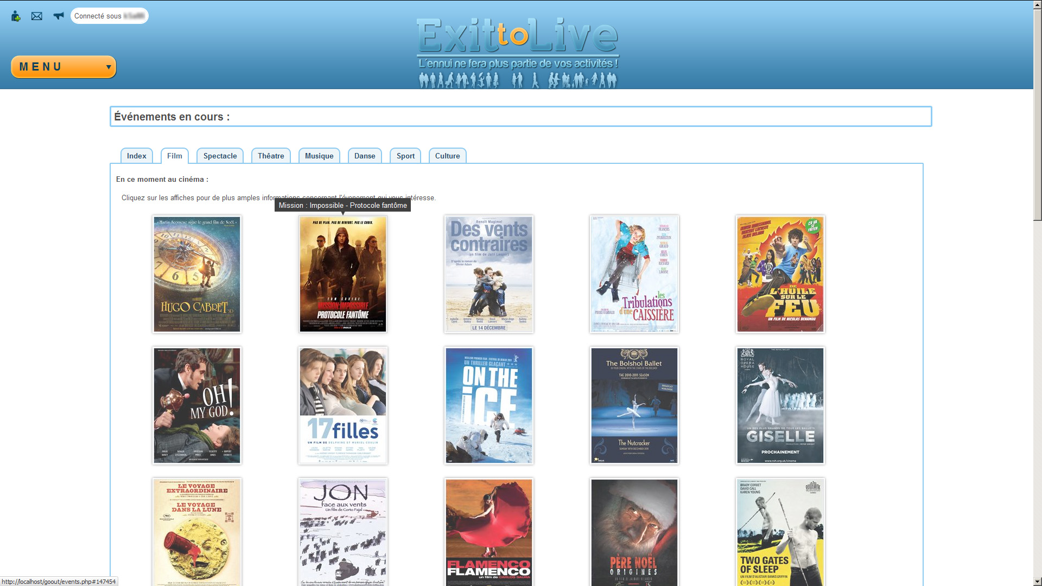Screen dimensions: 1042x586
Task: Open the On the Ice poster
Action: point(489,405)
